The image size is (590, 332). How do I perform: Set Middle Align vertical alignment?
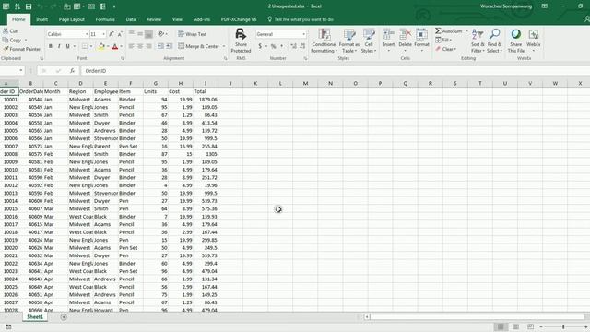click(140, 34)
